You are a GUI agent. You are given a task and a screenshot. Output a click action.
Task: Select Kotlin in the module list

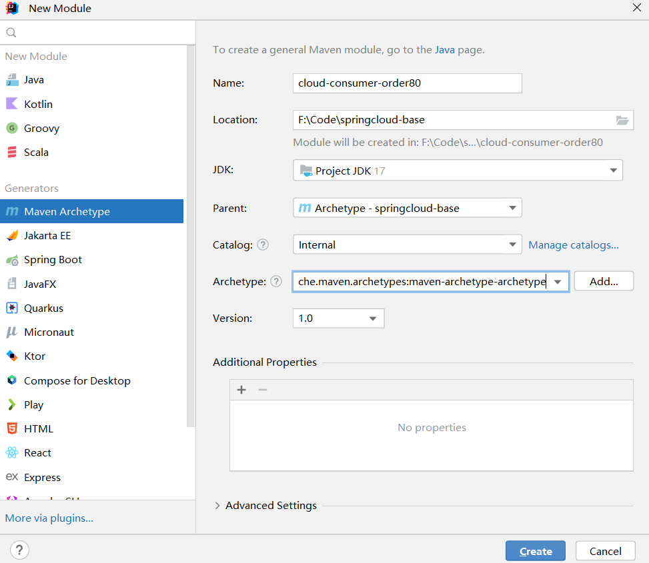[92, 104]
